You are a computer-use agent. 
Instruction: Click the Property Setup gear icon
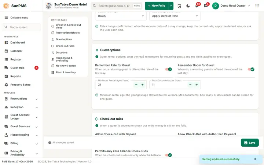[x=6, y=85]
